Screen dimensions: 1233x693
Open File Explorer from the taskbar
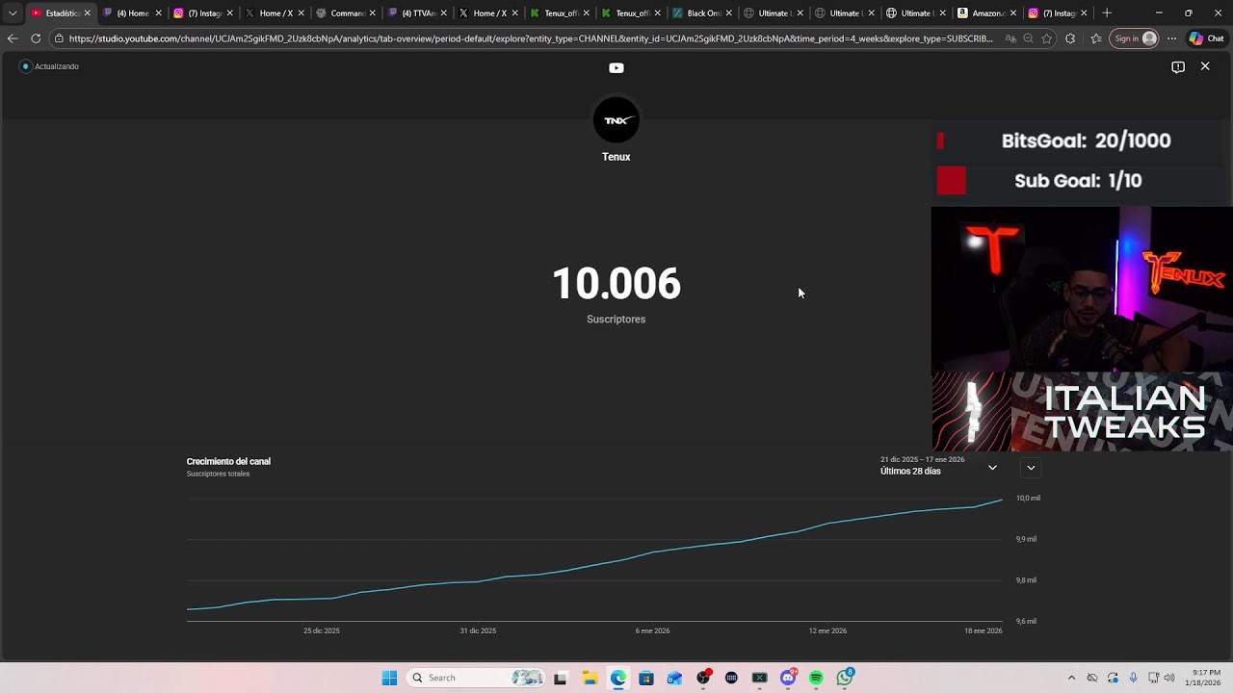(x=590, y=678)
